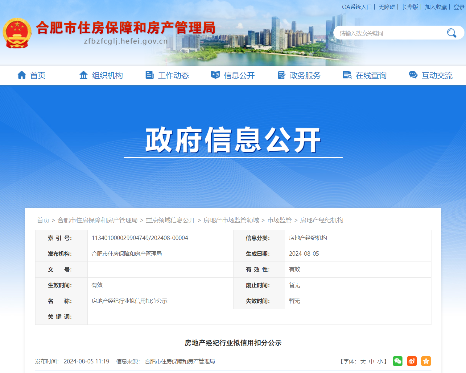The height and width of the screenshot is (373, 466).
Task: Open 房地产市场监管领域 breadcrumb link
Action: point(231,220)
